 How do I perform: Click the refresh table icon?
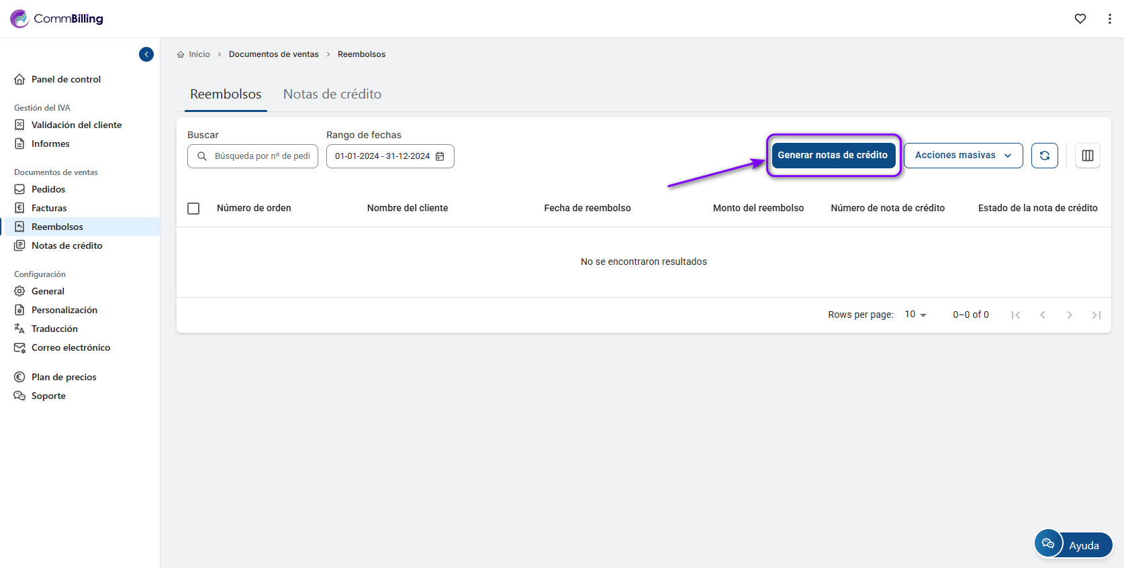[x=1044, y=156]
